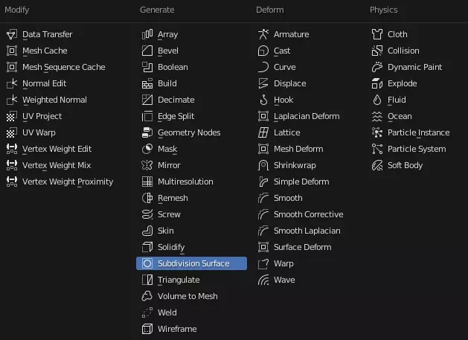Screen dimensions: 468x340
Task: Click the Lattice modifier icon
Action: (263, 132)
